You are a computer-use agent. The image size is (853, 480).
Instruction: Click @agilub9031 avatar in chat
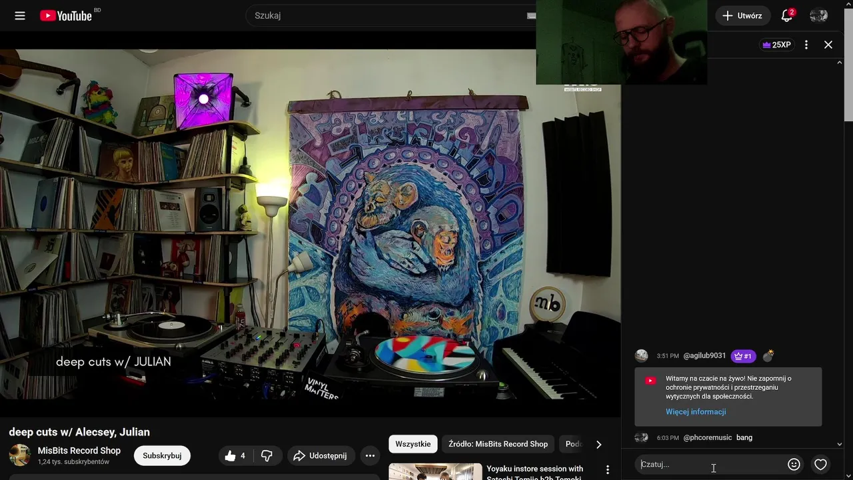(642, 355)
